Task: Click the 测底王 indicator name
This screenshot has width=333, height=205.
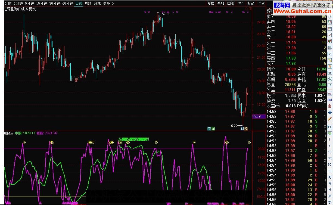Action: [x=8, y=133]
